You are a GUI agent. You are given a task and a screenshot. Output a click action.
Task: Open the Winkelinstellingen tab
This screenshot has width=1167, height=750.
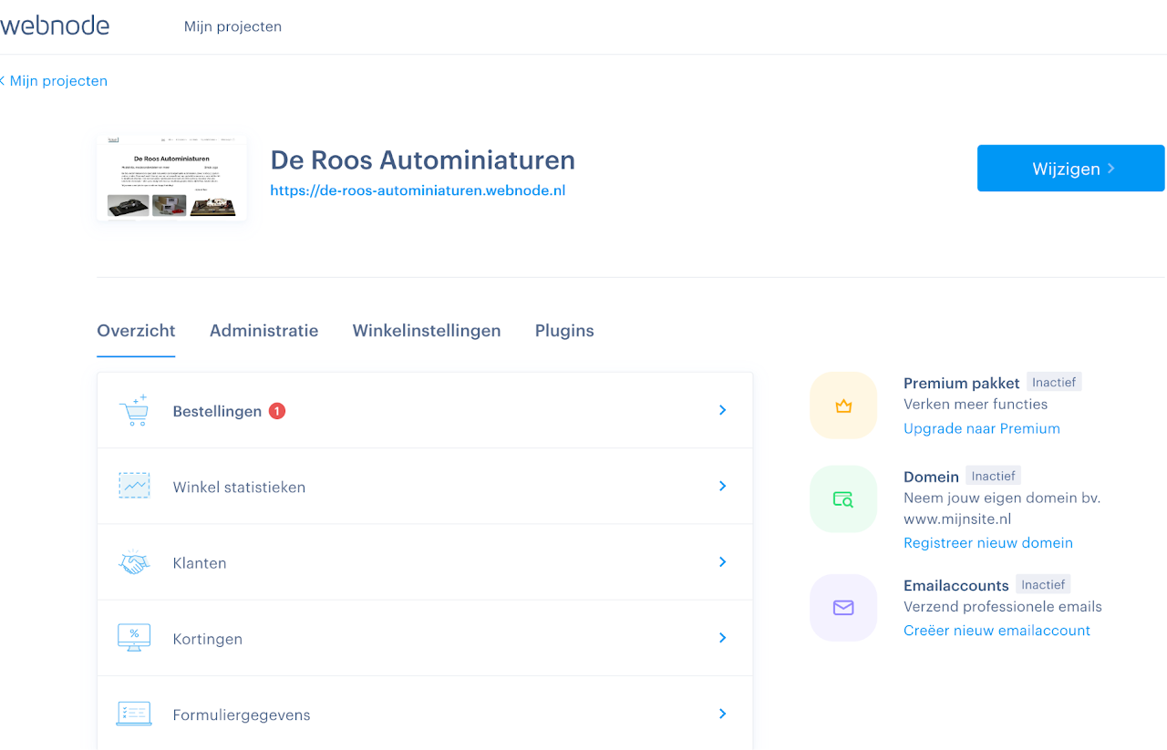(427, 331)
